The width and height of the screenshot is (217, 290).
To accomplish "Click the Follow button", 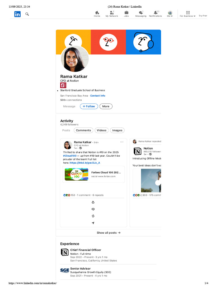I will [89, 106].
